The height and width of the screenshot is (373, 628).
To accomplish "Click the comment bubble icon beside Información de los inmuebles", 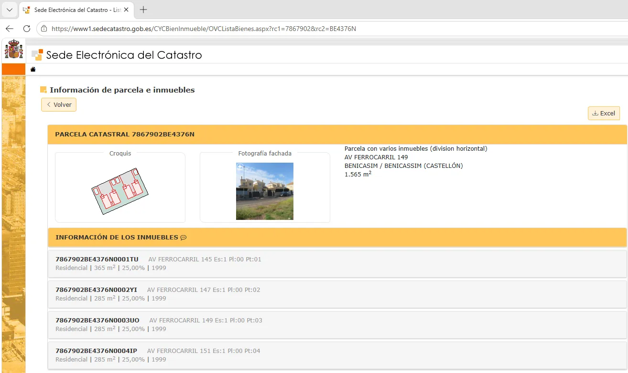I will (183, 238).
